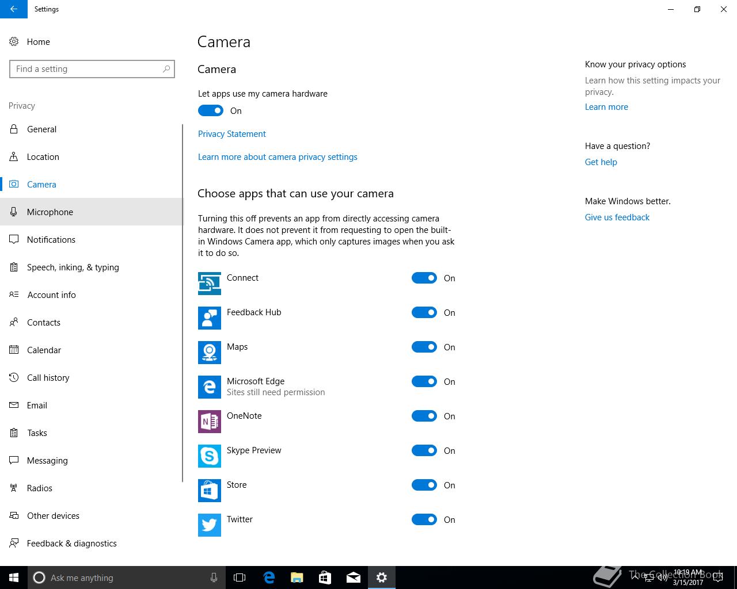
Task: Click the Cortana microphone icon
Action: 214,577
